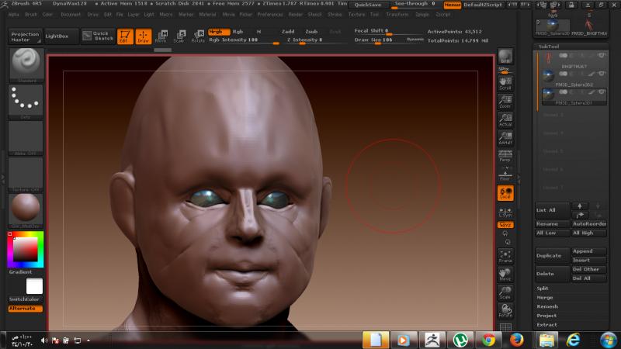Open the Preferences menu
The width and height of the screenshot is (621, 349).
coord(270,15)
